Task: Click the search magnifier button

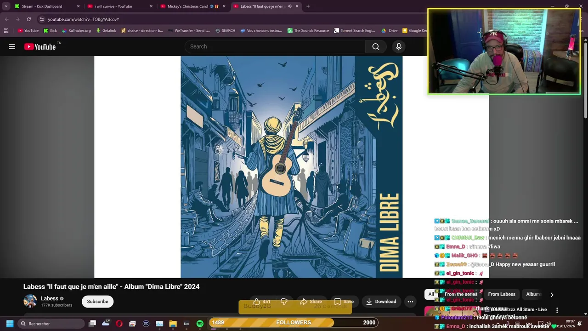Action: coord(376,46)
